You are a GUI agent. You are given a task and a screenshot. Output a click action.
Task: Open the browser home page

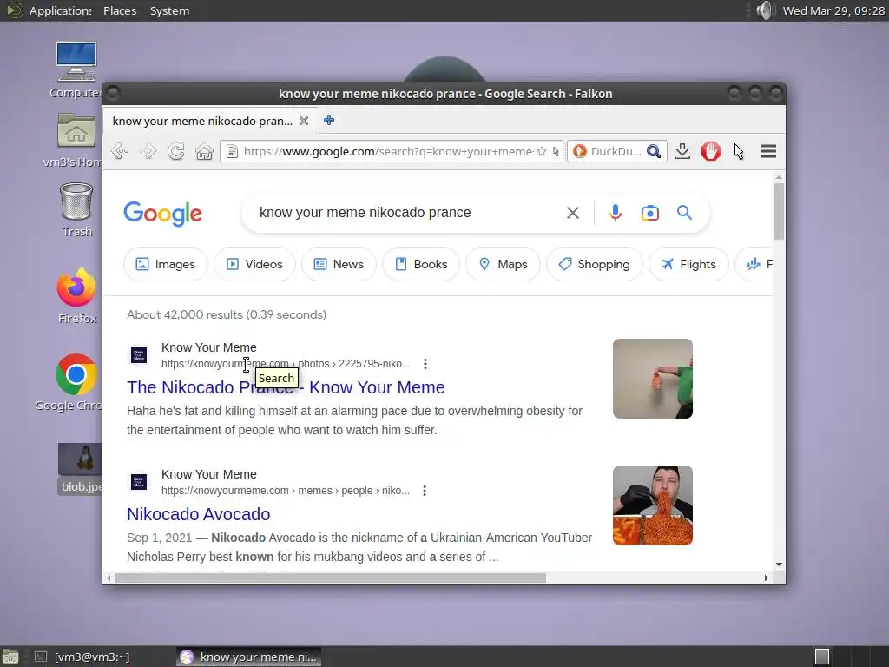pos(204,151)
